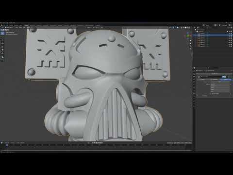233x175 pixels.
Task: Select the Rotate tool
Action: tap(2, 44)
